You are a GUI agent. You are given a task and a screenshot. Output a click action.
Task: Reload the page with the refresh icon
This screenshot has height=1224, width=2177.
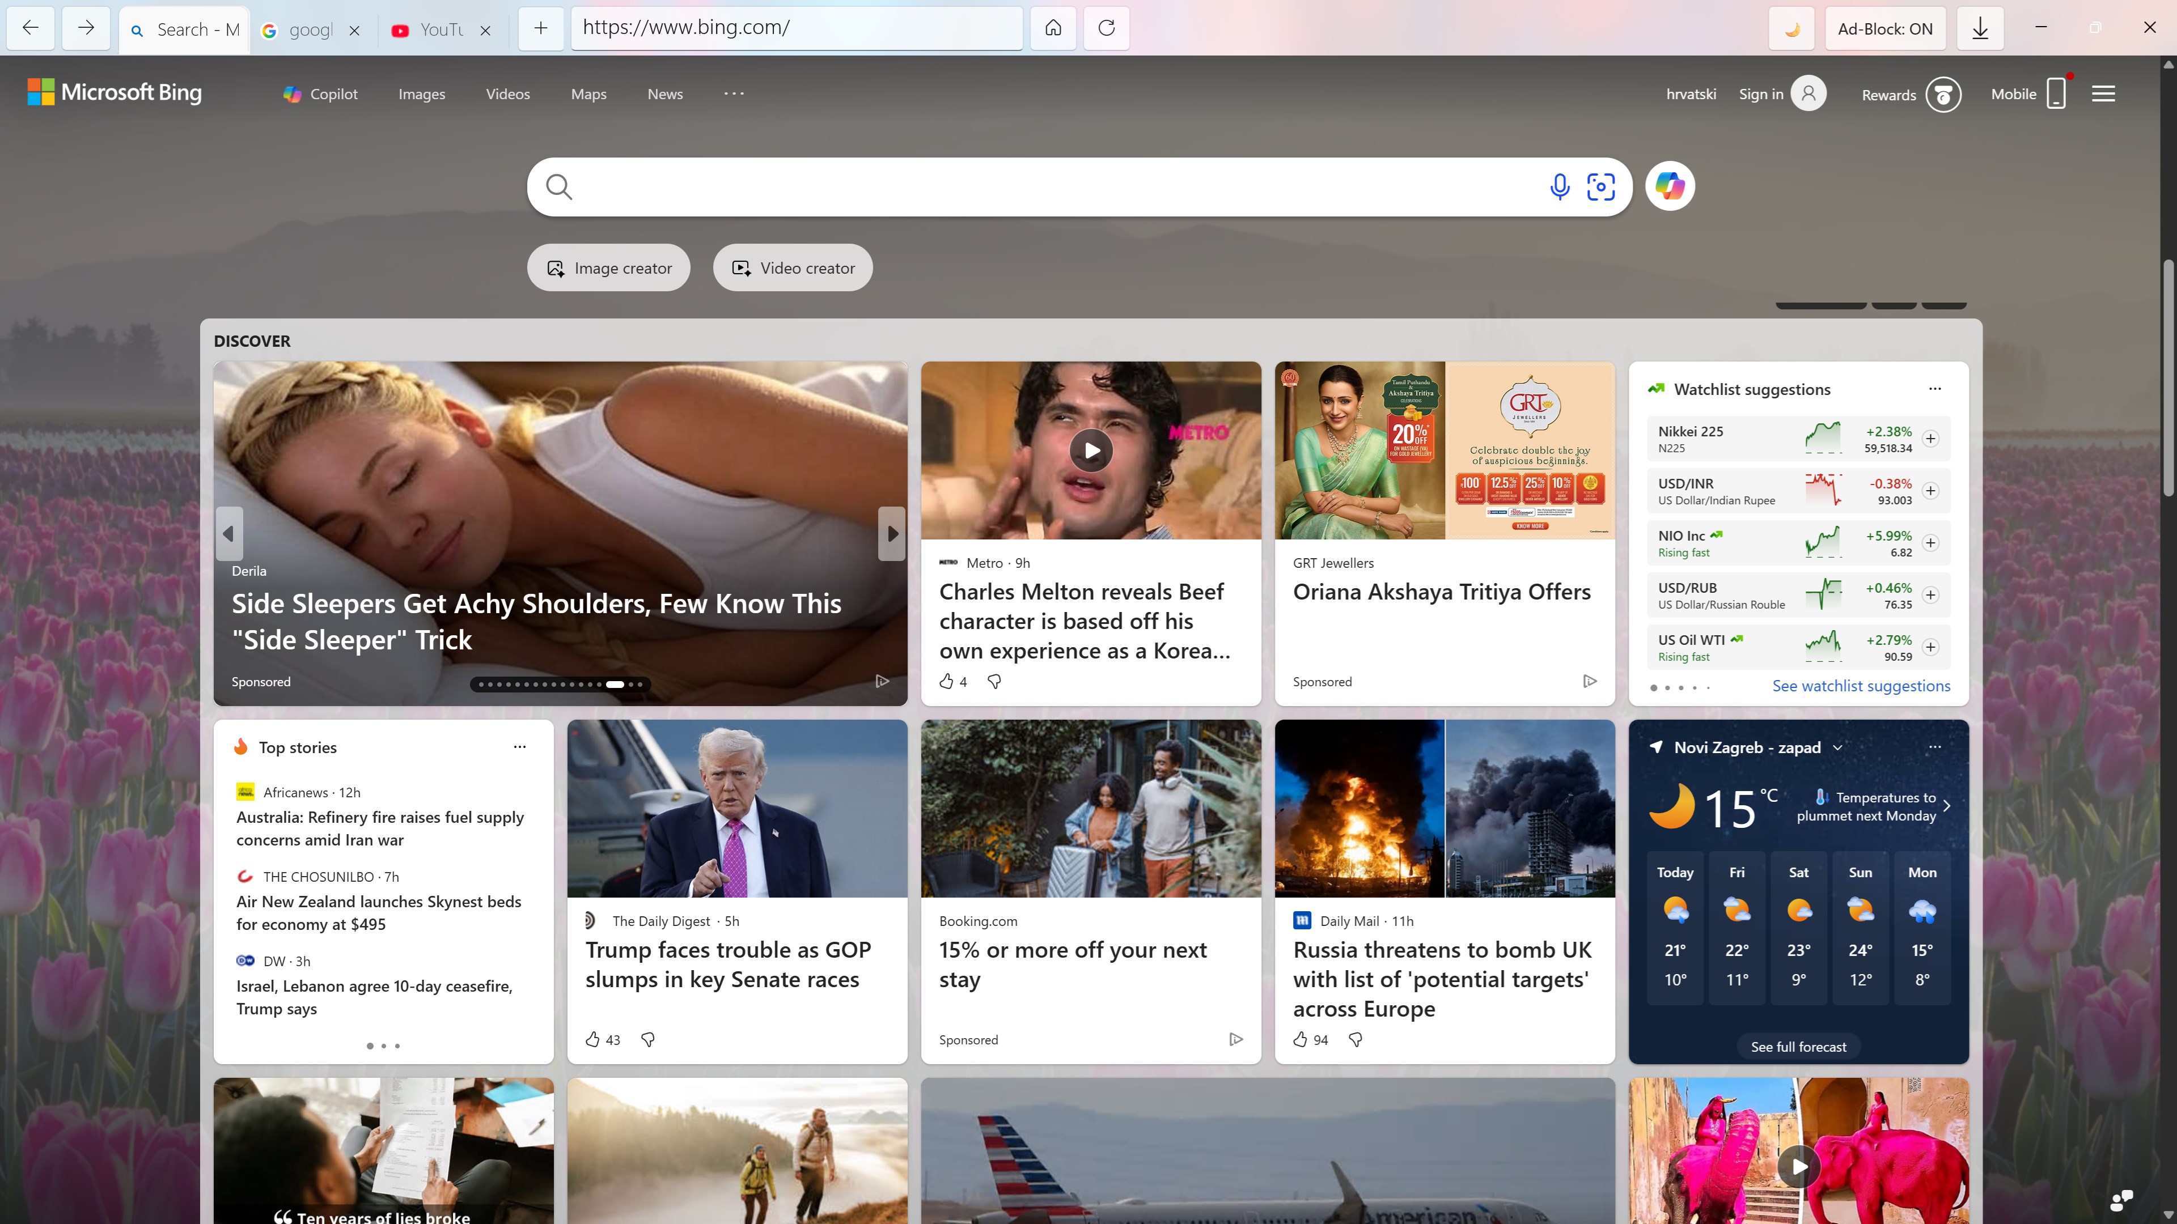[1106, 28]
